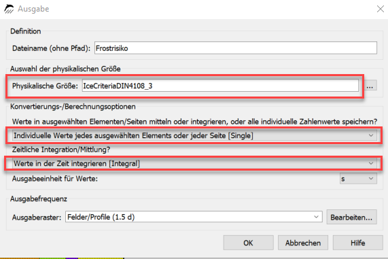Click the Auswahl der physikalischen Größe heading
This screenshot has height=259, width=388.
coord(65,69)
